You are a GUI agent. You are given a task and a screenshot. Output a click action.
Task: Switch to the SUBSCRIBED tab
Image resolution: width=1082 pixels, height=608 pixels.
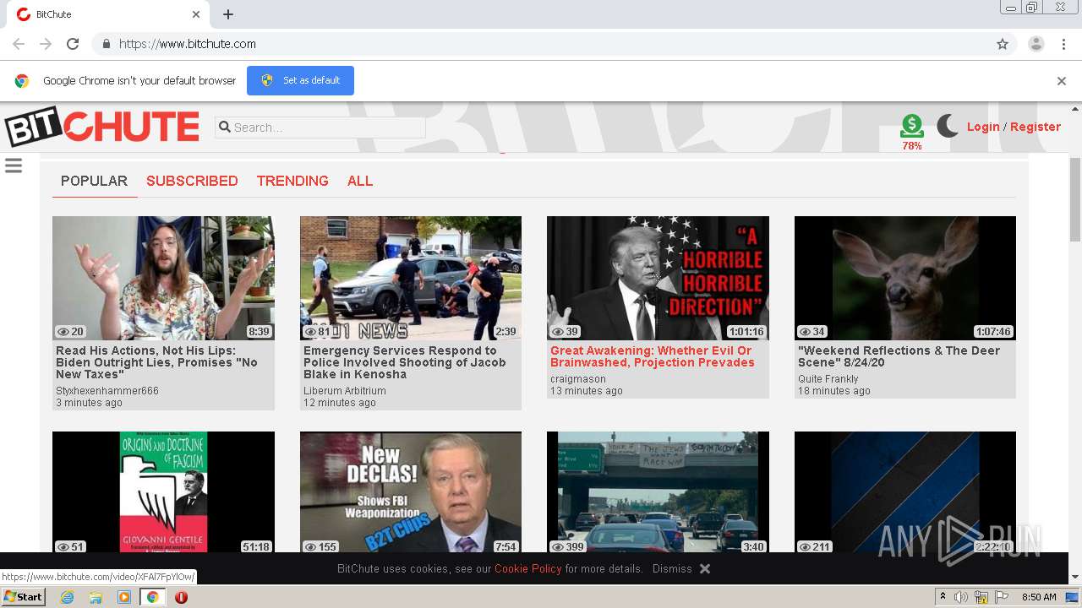coord(192,181)
